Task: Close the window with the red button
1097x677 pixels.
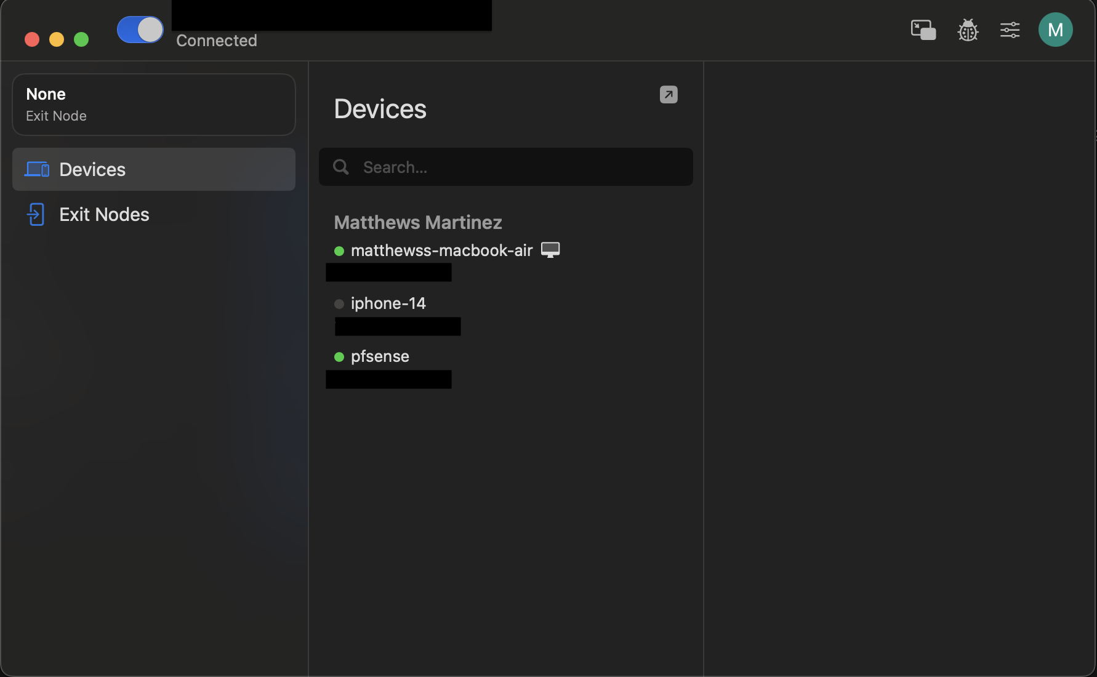Action: point(32,39)
